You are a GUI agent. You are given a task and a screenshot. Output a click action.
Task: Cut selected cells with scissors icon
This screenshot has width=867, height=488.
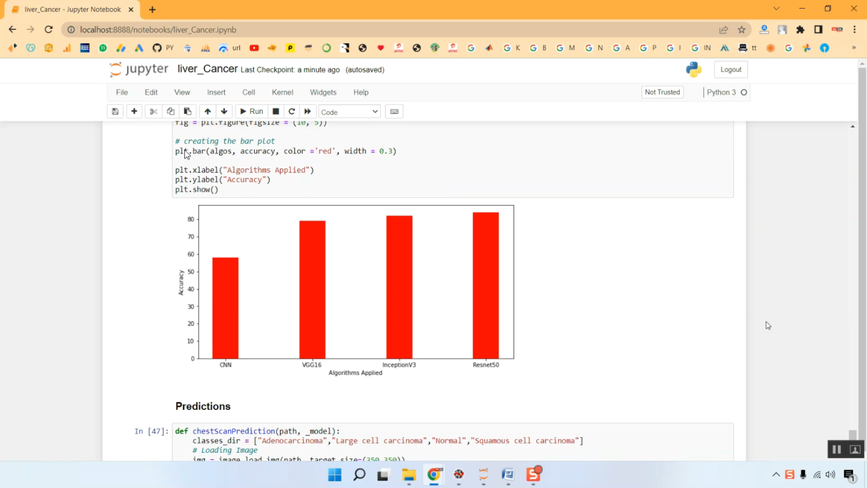click(153, 112)
